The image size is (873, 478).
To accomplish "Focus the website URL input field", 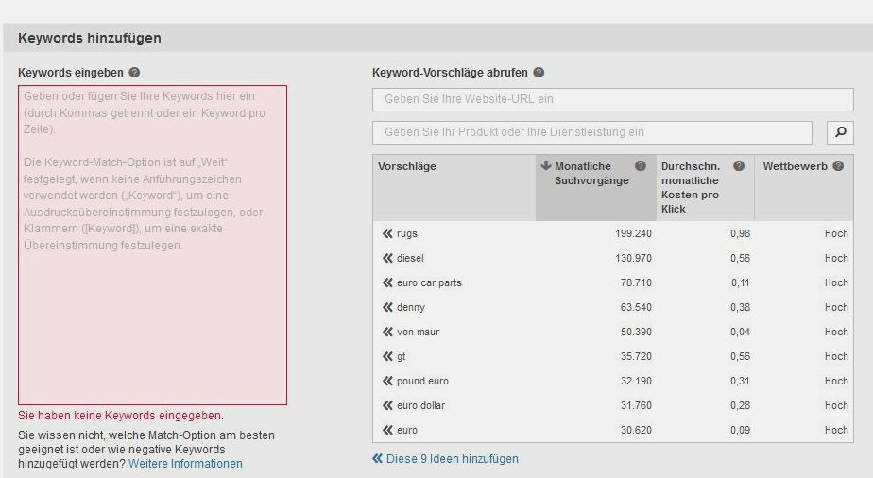I will (x=612, y=99).
